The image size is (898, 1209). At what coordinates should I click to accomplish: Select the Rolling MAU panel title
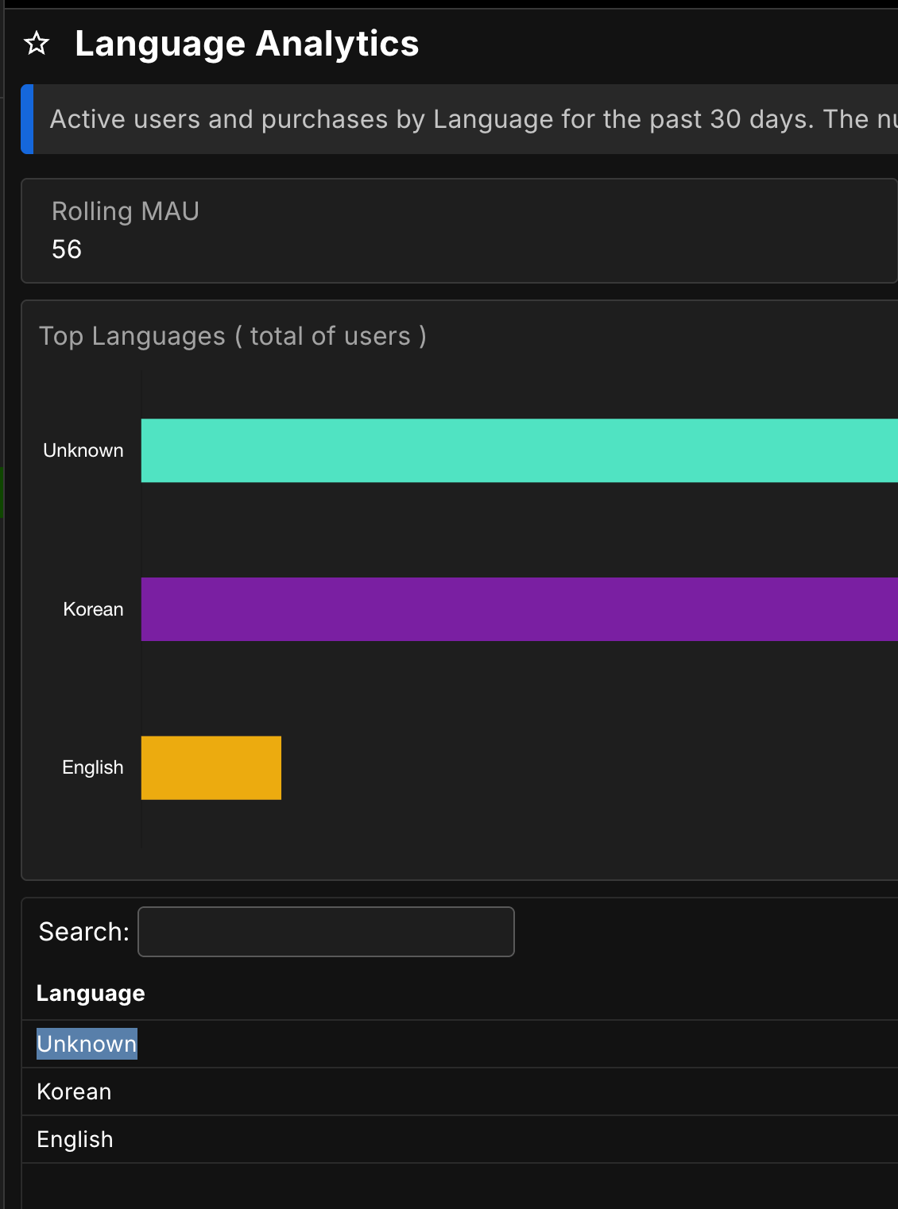point(125,211)
